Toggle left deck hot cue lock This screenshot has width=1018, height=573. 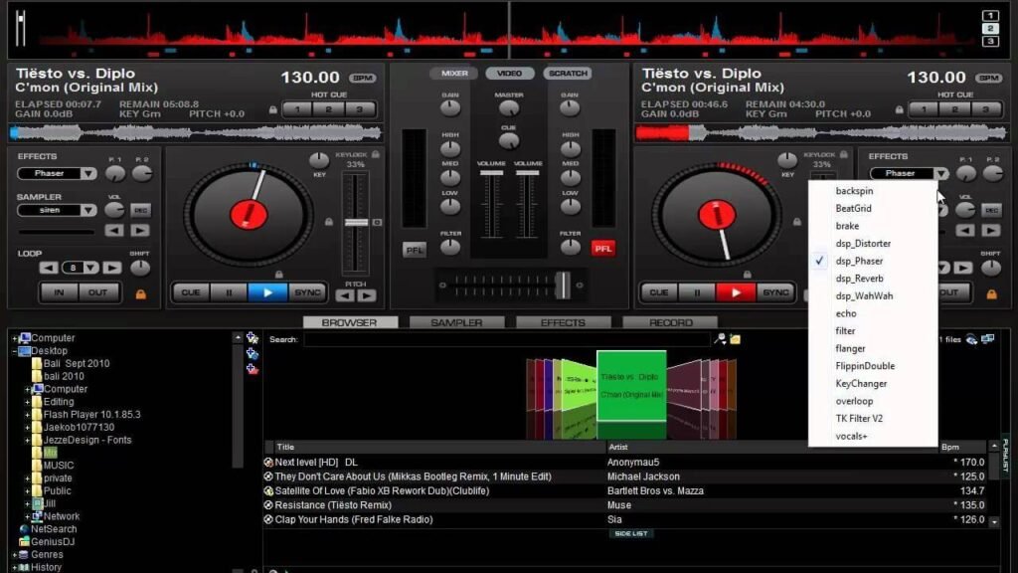coord(273,109)
